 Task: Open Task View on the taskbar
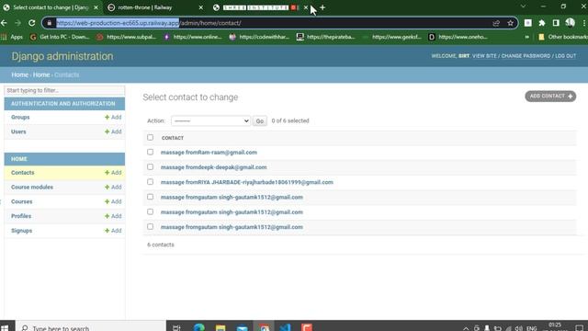coord(176,327)
